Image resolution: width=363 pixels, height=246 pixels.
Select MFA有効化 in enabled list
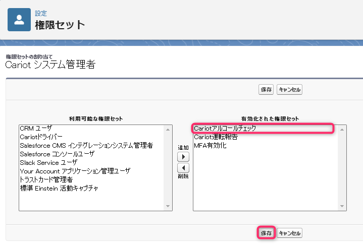point(266,145)
